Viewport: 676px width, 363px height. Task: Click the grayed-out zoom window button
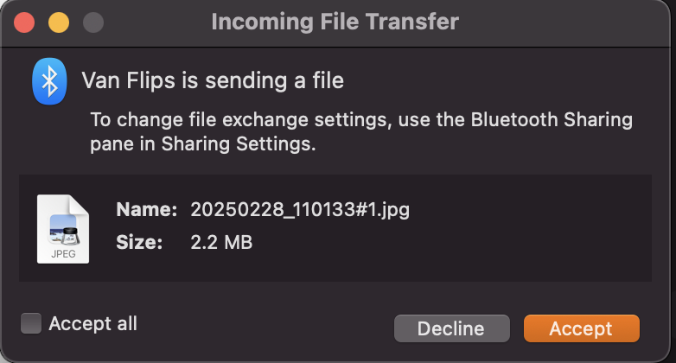tap(93, 22)
